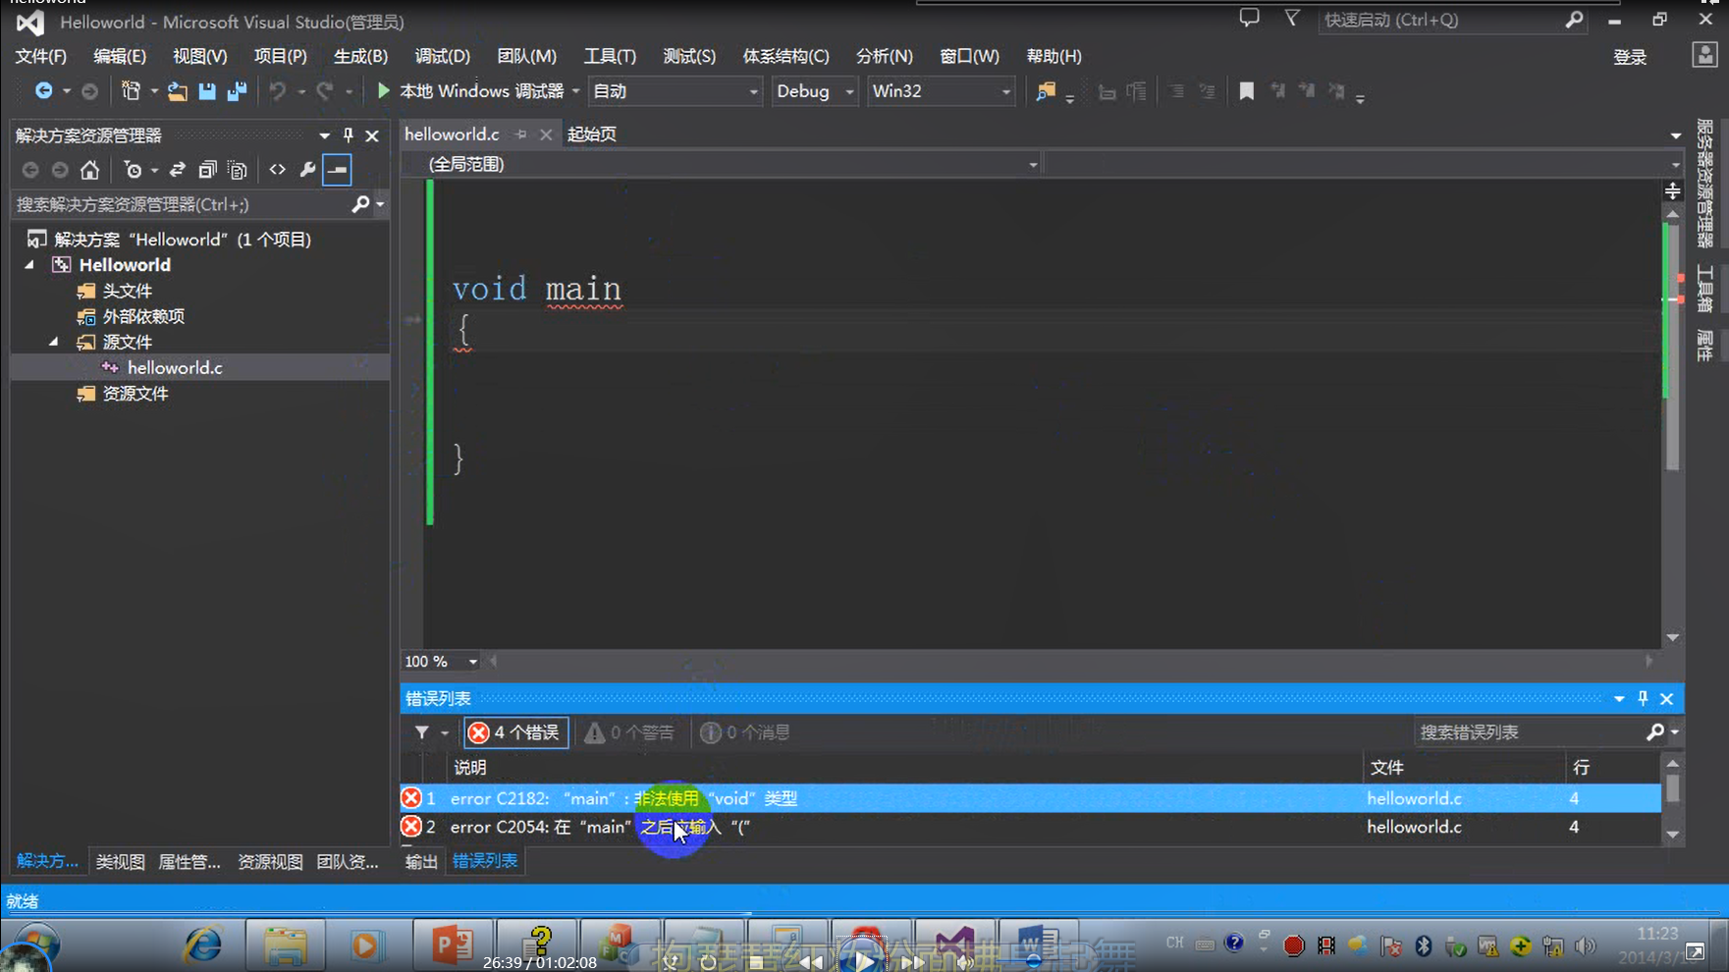Click the quick launch search magnifier icon

tap(1574, 20)
